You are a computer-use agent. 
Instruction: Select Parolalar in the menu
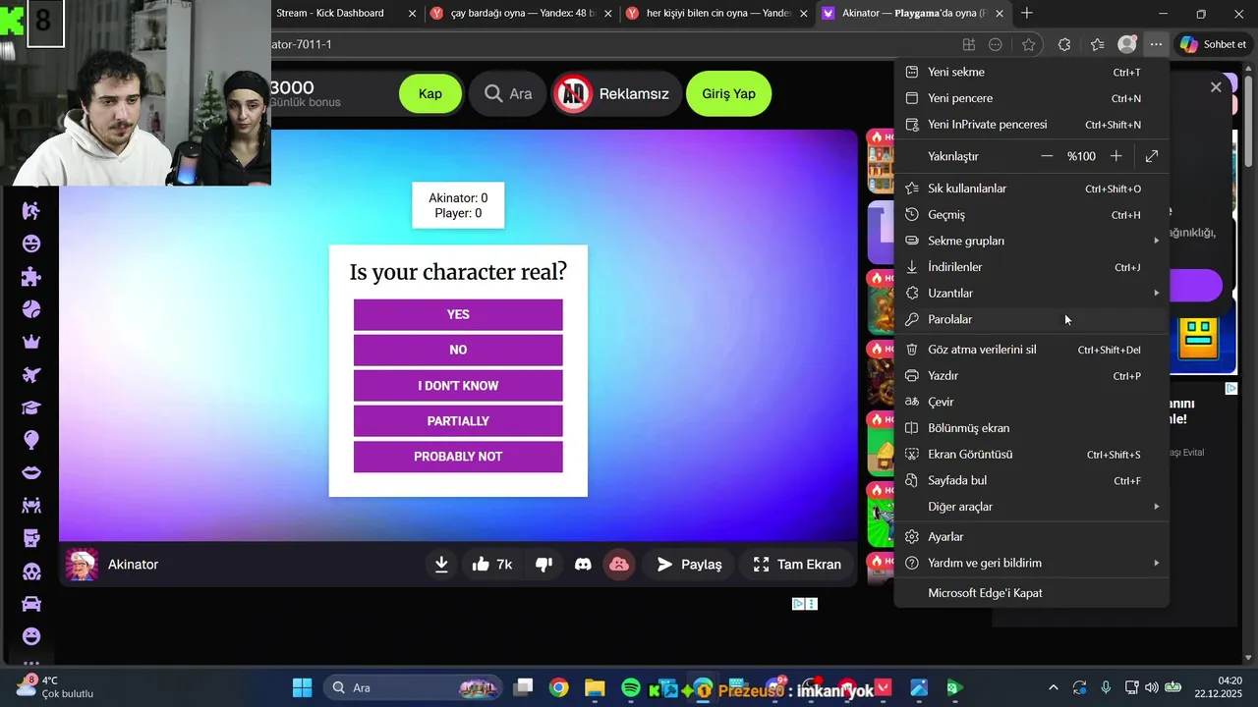(x=1031, y=319)
